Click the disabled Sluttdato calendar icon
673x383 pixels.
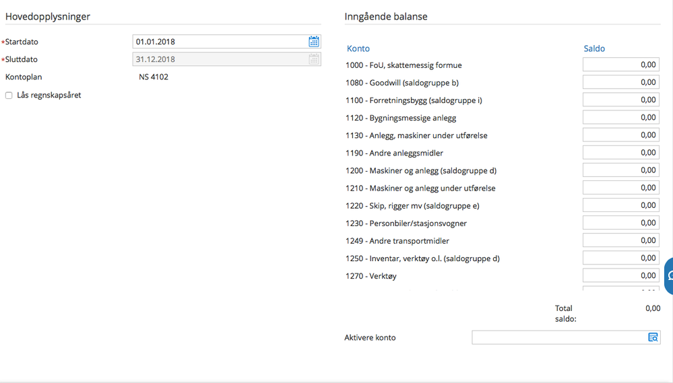tap(314, 59)
